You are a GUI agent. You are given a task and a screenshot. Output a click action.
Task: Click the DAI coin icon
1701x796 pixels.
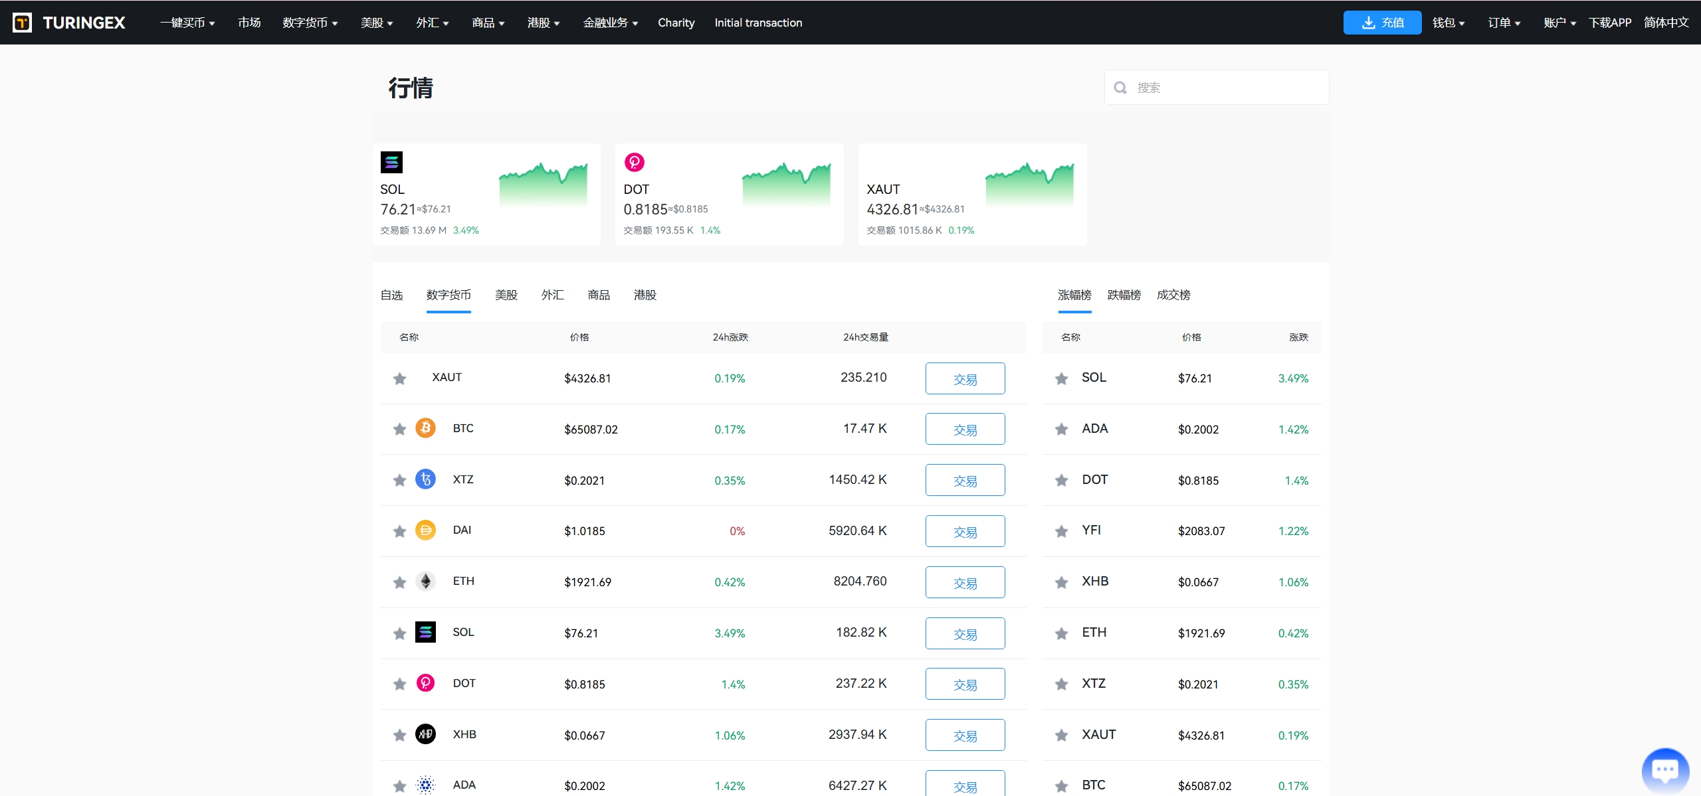425,530
